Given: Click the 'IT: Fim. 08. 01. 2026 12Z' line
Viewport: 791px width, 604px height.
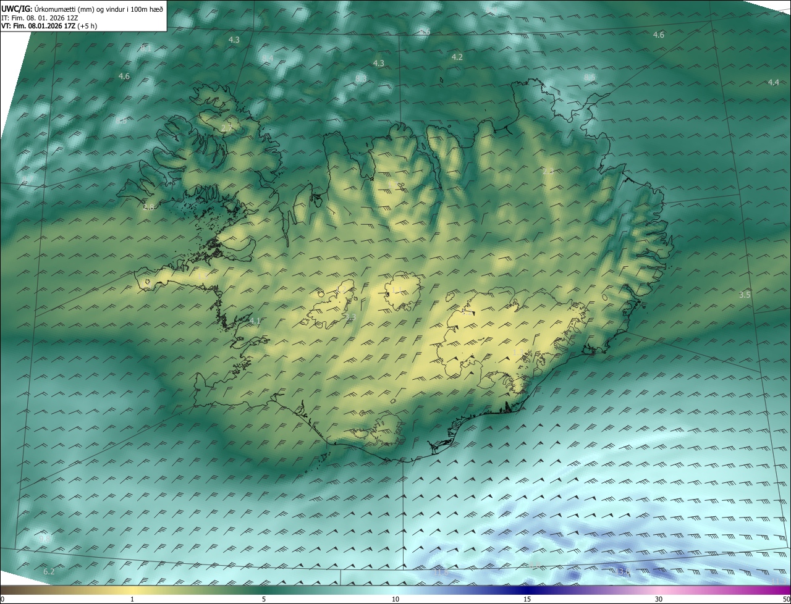Looking at the screenshot, I should tap(40, 18).
